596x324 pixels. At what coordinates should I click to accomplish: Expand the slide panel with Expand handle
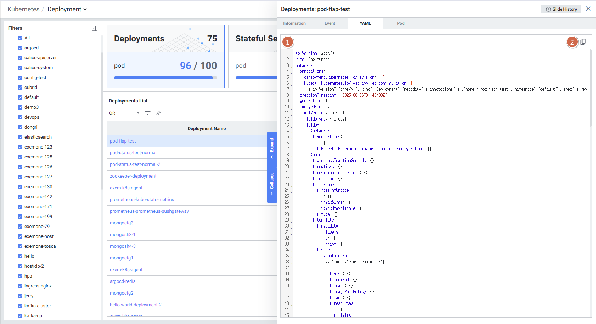(x=272, y=148)
